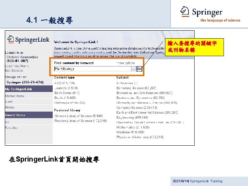
Task: Select Engineering subject
Action: tap(132, 117)
